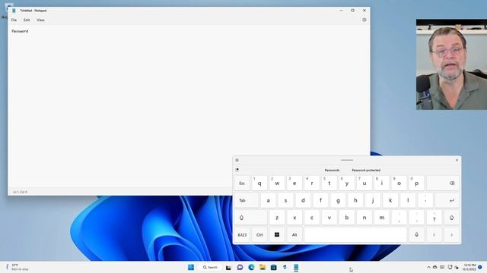This screenshot has width=487, height=273.
Task: Open the View menu in Notepad
Action: click(40, 20)
